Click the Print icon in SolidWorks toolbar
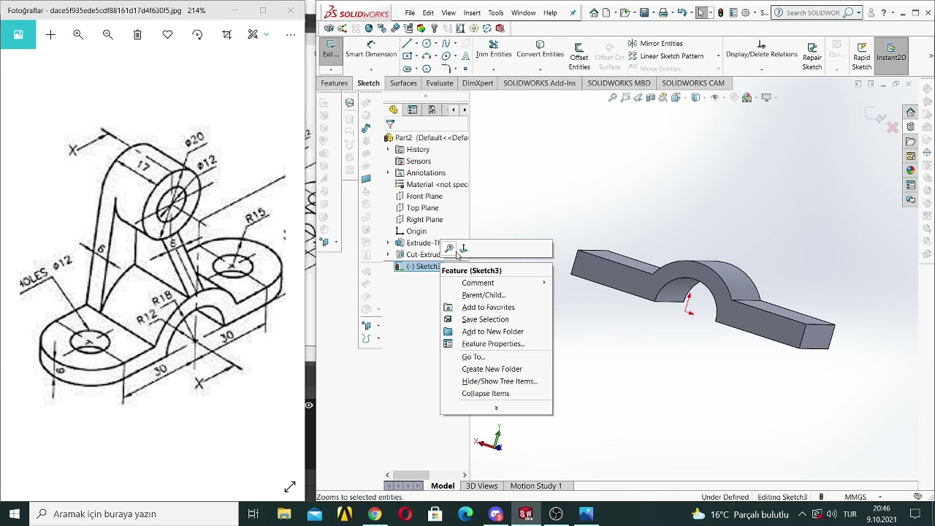 663,12
